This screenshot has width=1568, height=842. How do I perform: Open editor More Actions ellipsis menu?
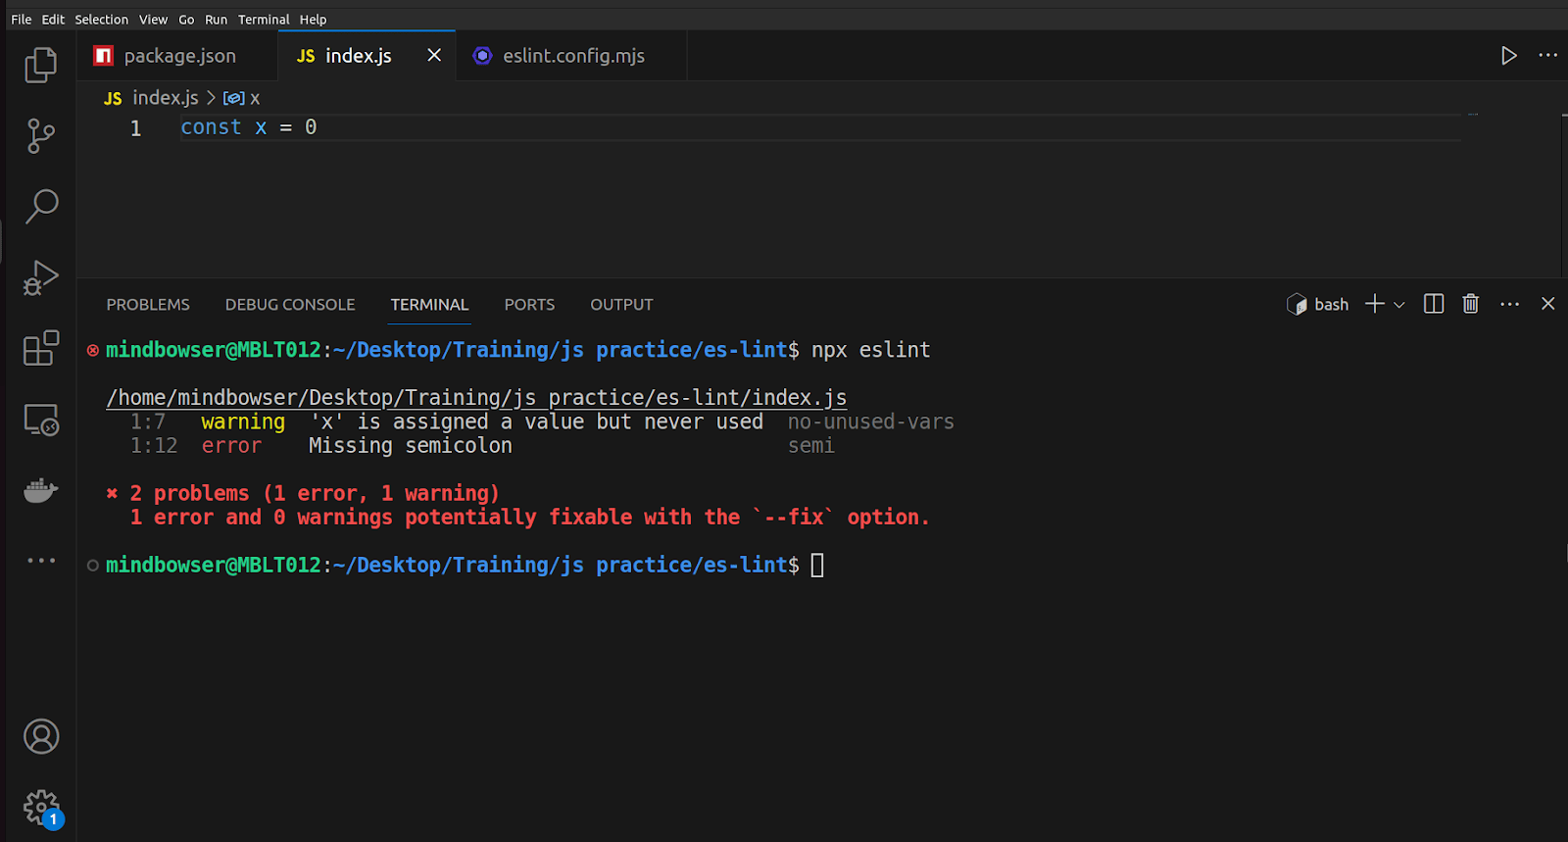[1547, 56]
